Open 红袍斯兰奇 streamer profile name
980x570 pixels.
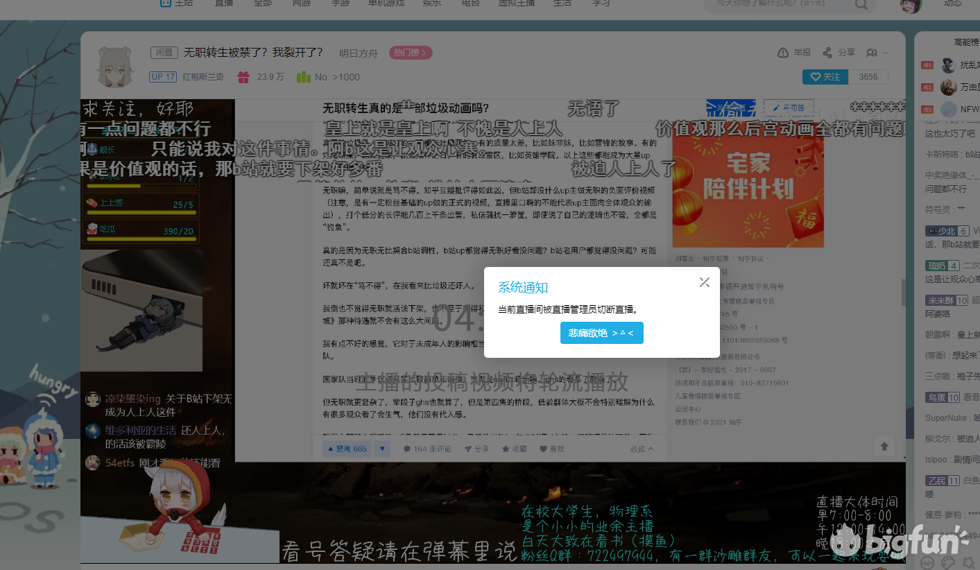coord(203,77)
